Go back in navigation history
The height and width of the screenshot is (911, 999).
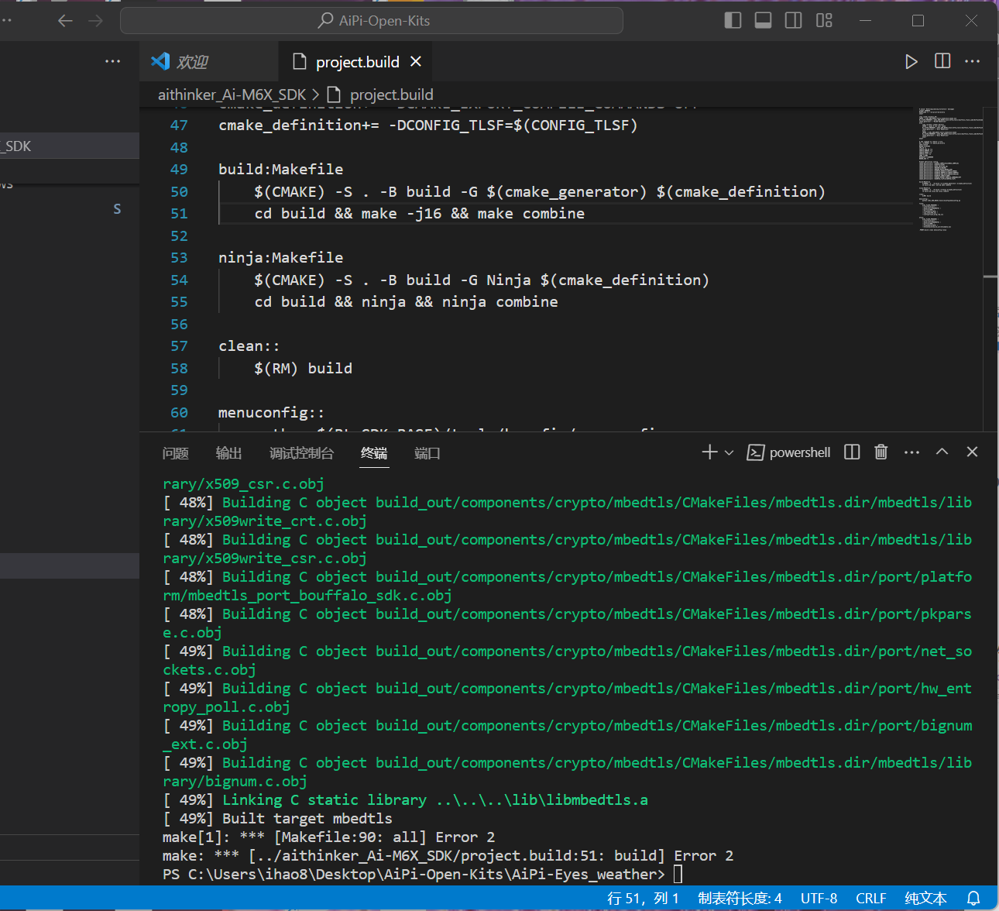(66, 21)
